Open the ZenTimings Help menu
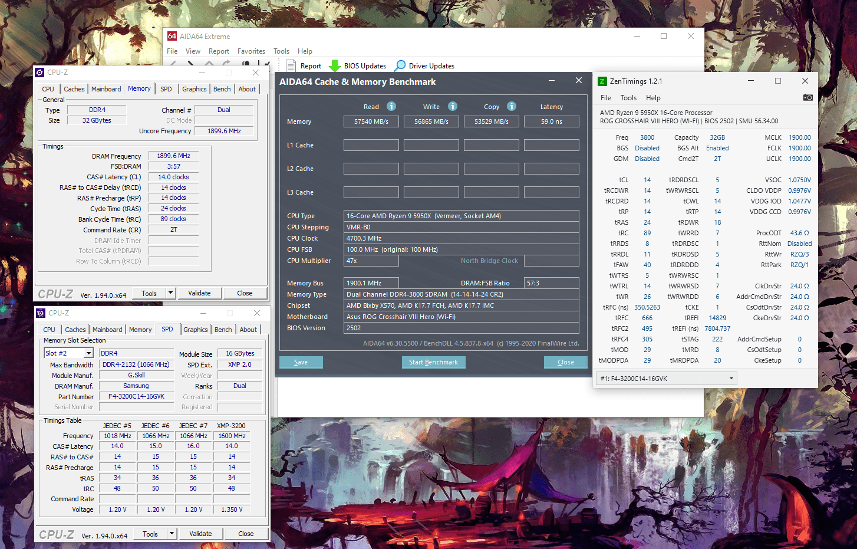The width and height of the screenshot is (857, 549). (653, 98)
